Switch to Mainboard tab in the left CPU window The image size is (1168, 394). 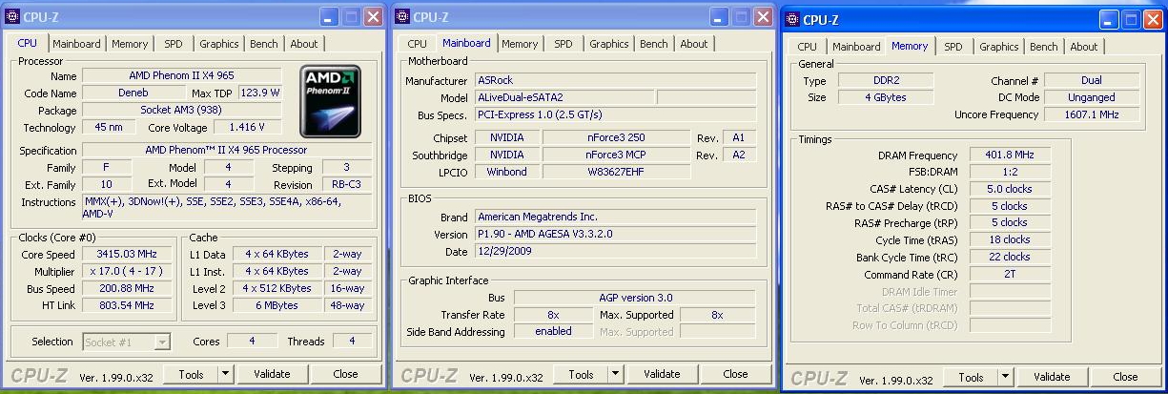point(76,44)
